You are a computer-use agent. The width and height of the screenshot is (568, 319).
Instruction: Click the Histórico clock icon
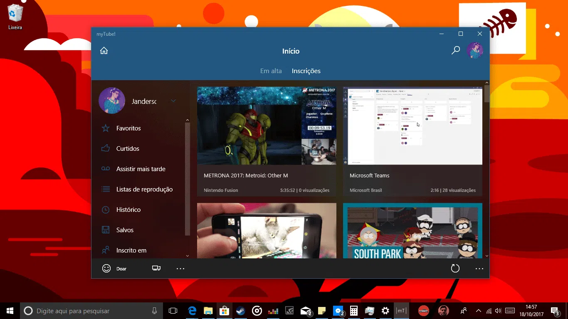point(106,210)
